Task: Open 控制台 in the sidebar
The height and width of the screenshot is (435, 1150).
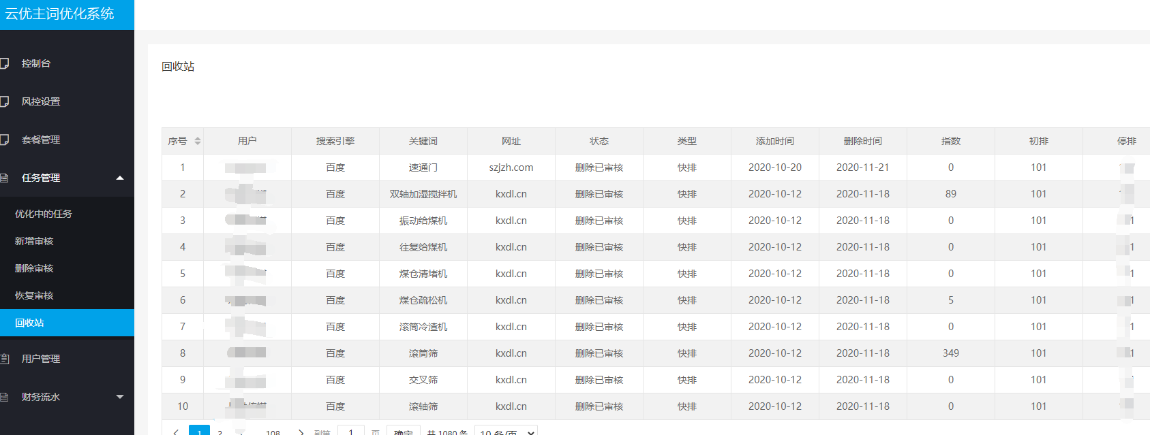Action: (36, 63)
